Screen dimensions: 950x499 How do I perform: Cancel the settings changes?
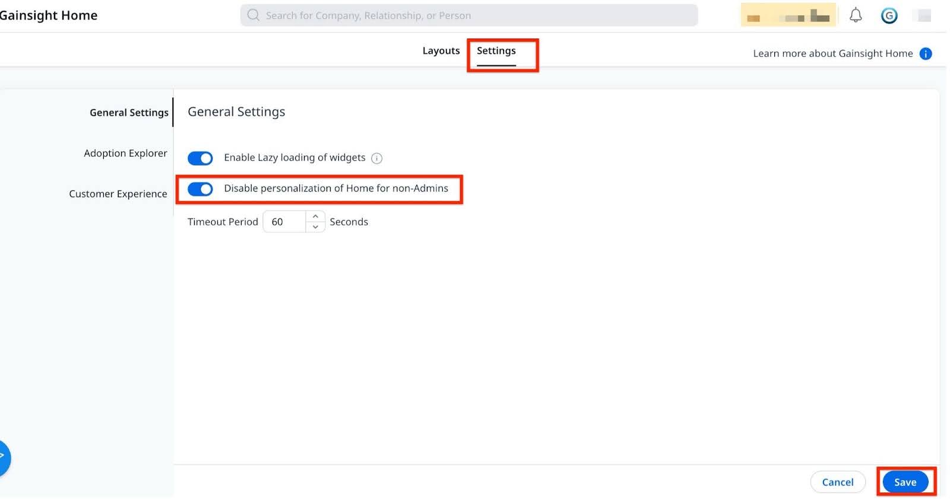(838, 482)
